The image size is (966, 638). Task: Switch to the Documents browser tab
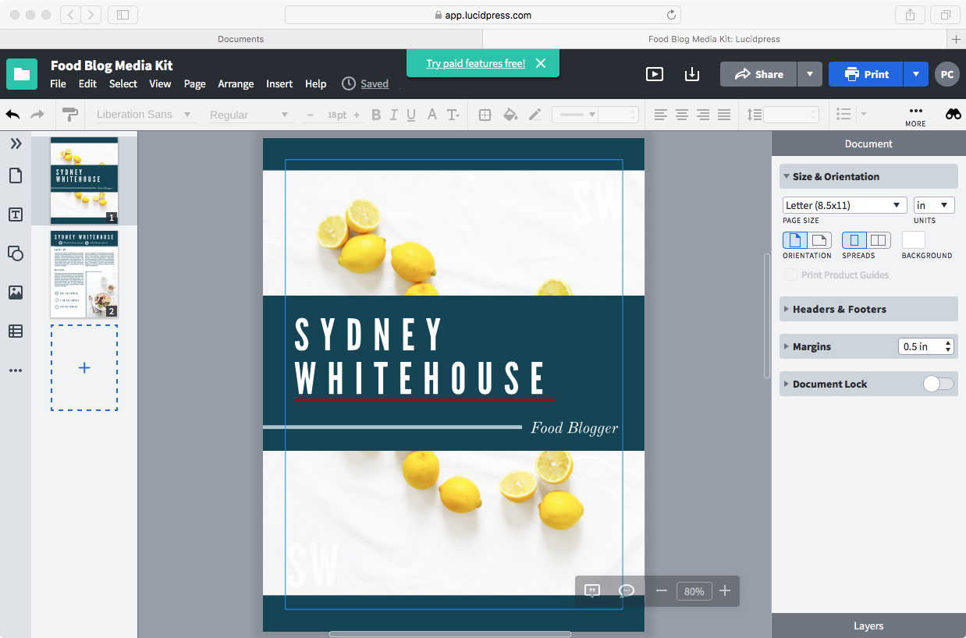coord(241,39)
